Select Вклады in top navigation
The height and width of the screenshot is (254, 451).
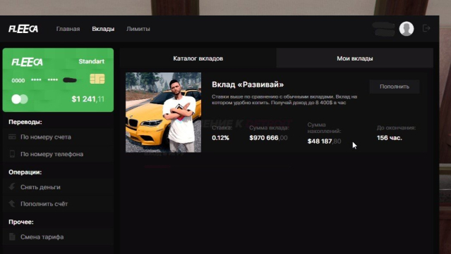103,29
